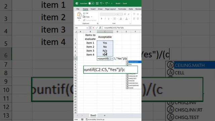Toggle Bold formatting

101,19
